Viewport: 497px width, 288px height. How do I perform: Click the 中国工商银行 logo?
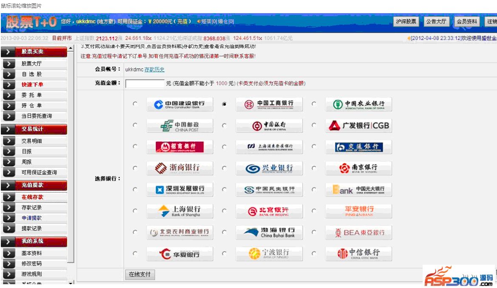[269, 104]
